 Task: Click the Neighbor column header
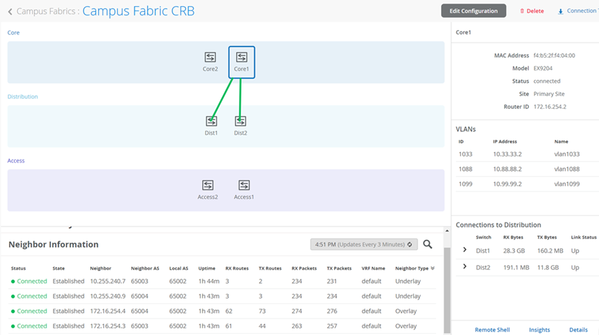tap(100, 268)
